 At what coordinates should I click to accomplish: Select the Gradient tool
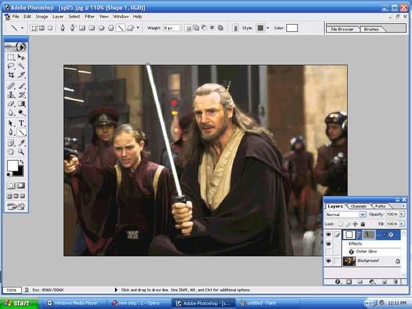tap(21, 104)
